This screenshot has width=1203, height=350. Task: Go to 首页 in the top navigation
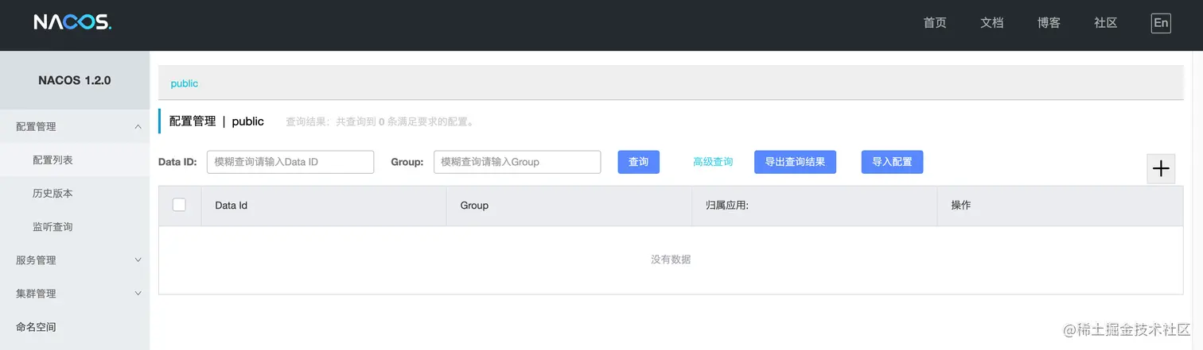(x=935, y=23)
